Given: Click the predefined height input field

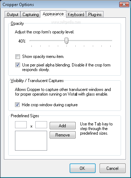Looking at the screenshot, I should click(x=41, y=125).
